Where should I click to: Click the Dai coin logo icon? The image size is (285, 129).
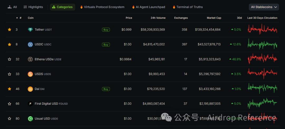click(x=30, y=89)
